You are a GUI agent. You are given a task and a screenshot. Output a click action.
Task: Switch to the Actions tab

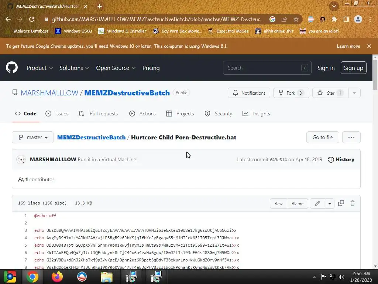tap(142, 114)
